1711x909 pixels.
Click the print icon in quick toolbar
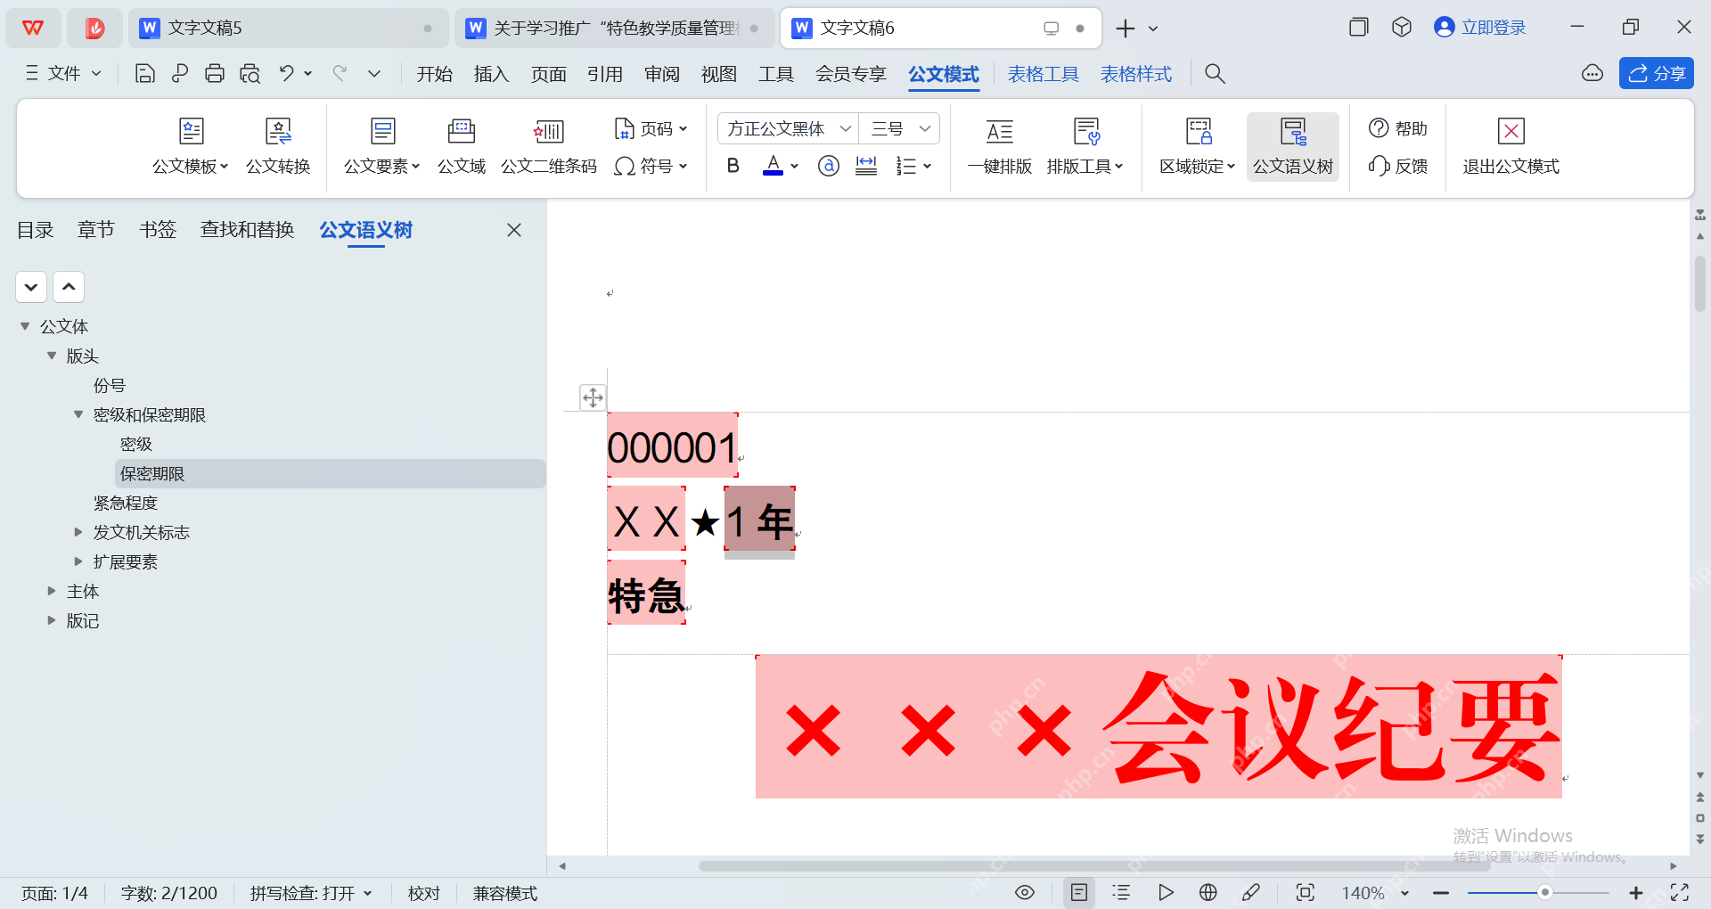(215, 74)
